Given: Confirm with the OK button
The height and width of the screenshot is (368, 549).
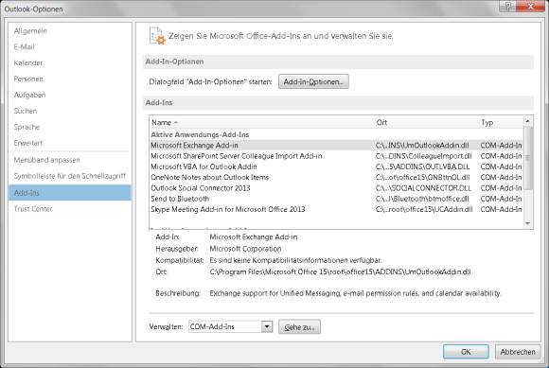Looking at the screenshot, I should click(x=466, y=352).
